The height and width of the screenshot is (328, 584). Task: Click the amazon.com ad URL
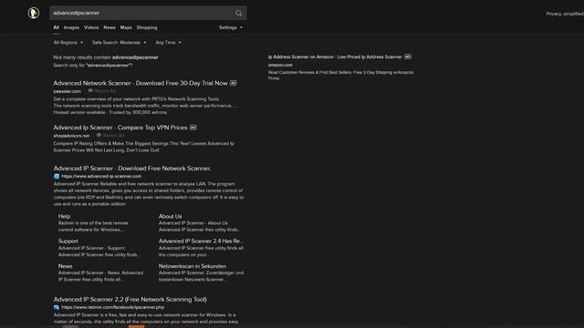(x=280, y=65)
